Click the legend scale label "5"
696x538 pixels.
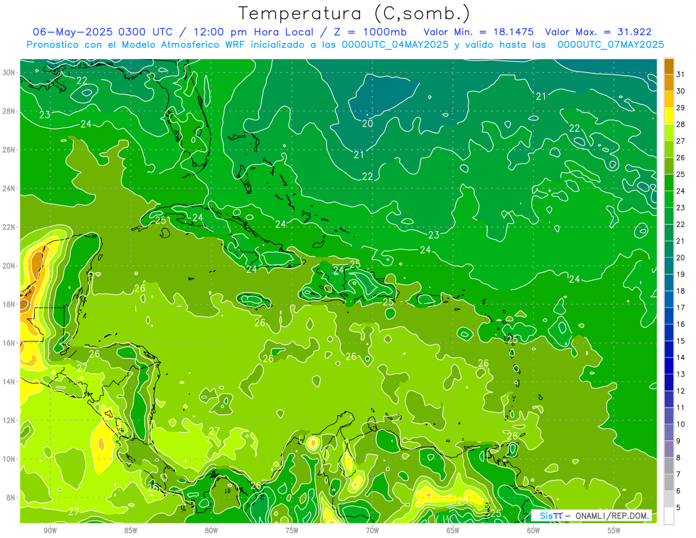click(679, 508)
